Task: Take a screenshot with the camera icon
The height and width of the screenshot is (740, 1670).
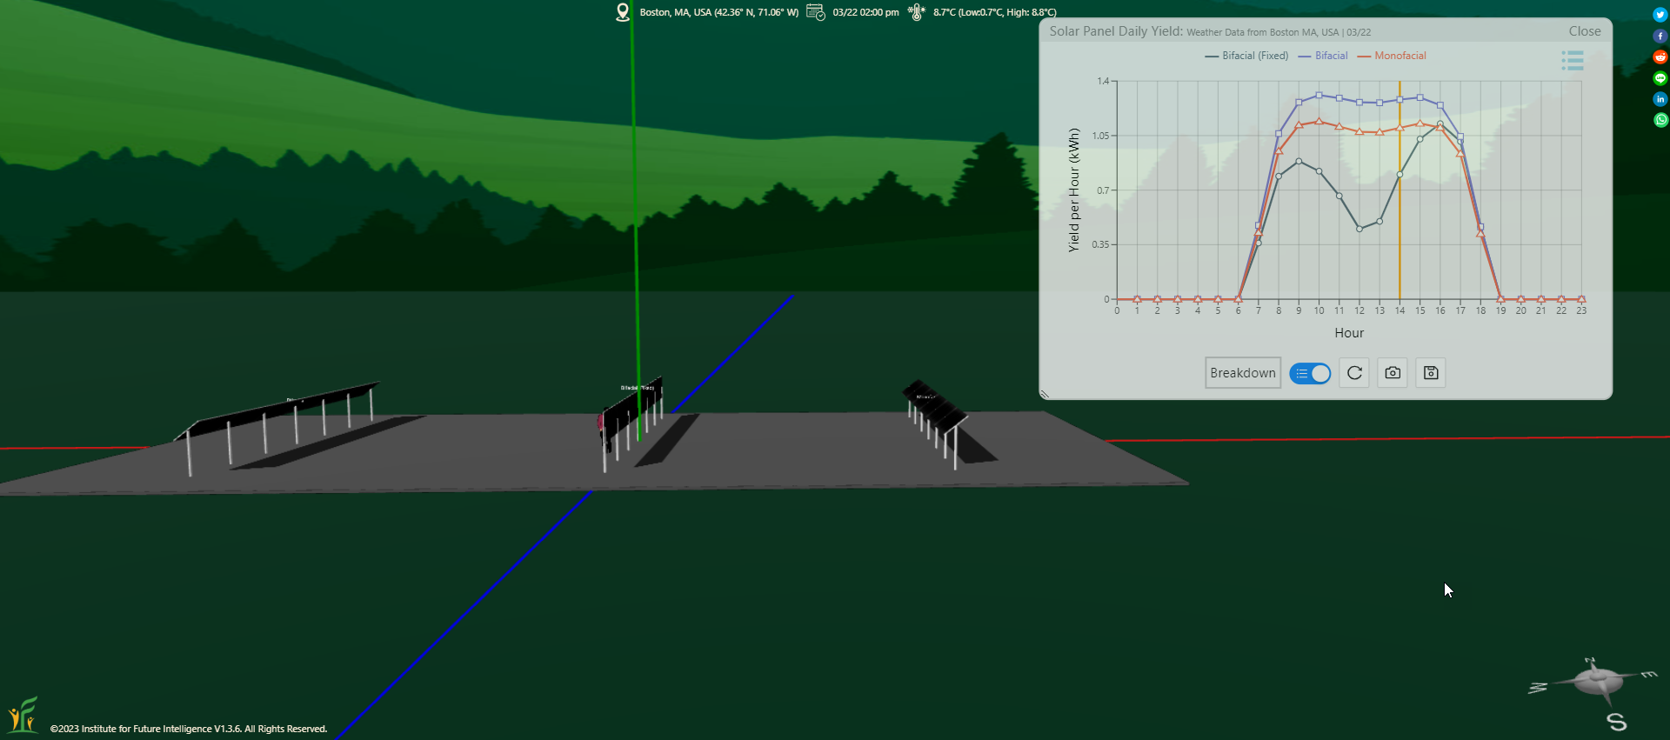Action: pos(1393,373)
